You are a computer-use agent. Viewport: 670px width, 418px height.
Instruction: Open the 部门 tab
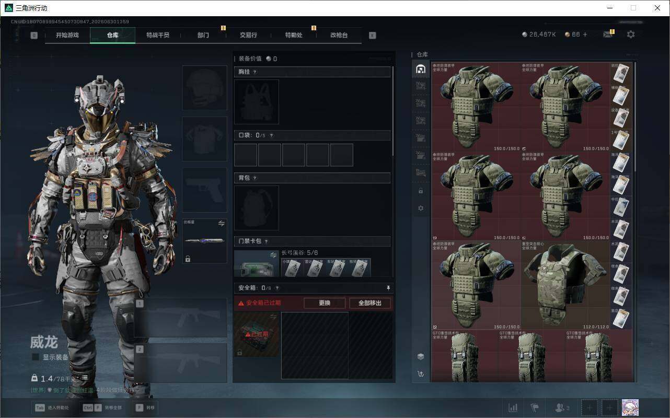pos(203,36)
